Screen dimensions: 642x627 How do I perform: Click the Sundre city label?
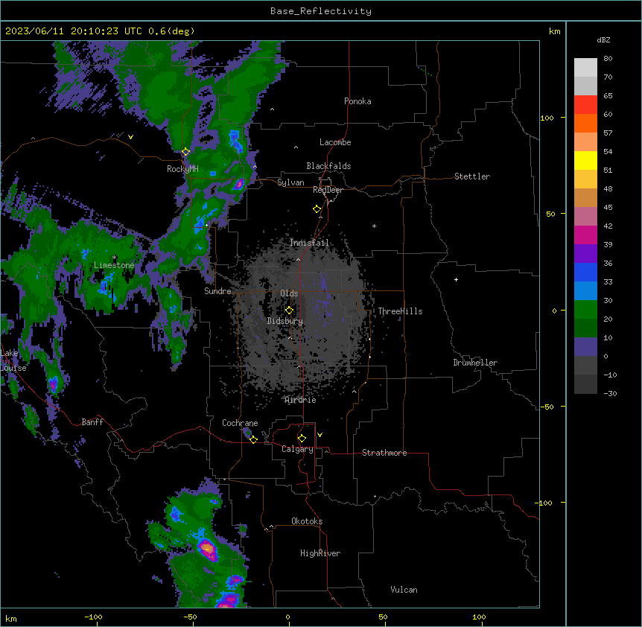(x=217, y=291)
